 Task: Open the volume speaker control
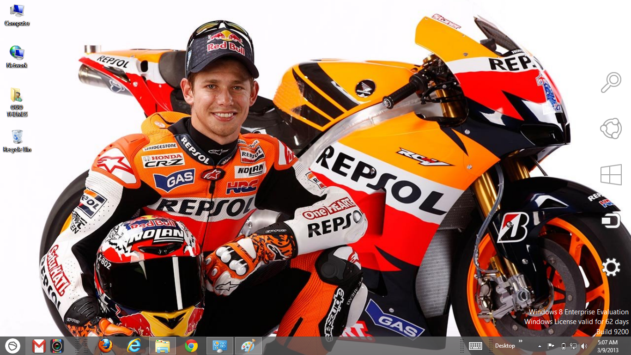point(584,346)
